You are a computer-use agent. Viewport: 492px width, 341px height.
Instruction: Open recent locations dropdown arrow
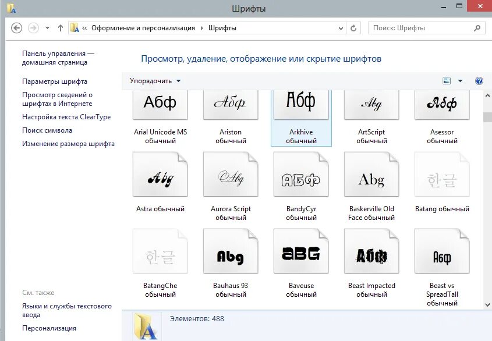47,28
